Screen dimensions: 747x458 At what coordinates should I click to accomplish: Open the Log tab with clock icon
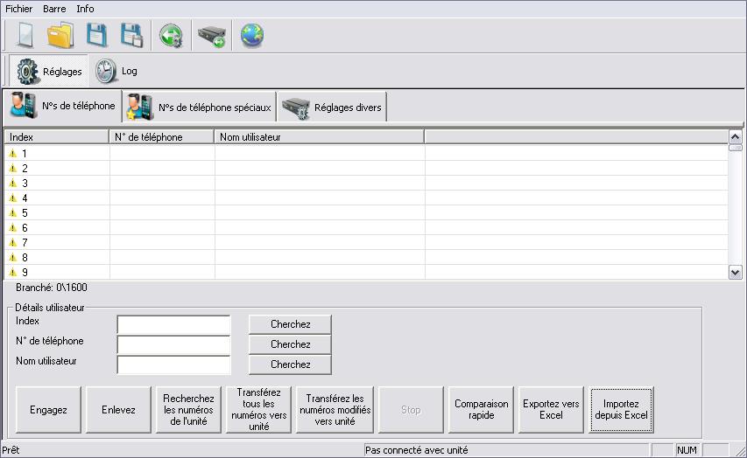(x=116, y=71)
